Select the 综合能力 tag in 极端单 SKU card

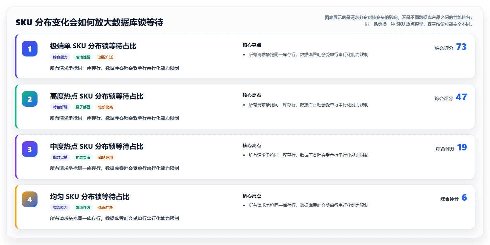[x=60, y=57]
